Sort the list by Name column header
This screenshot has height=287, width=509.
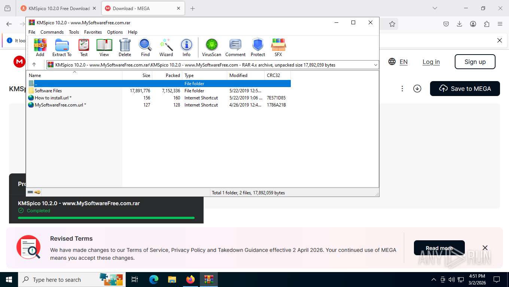tap(74, 75)
